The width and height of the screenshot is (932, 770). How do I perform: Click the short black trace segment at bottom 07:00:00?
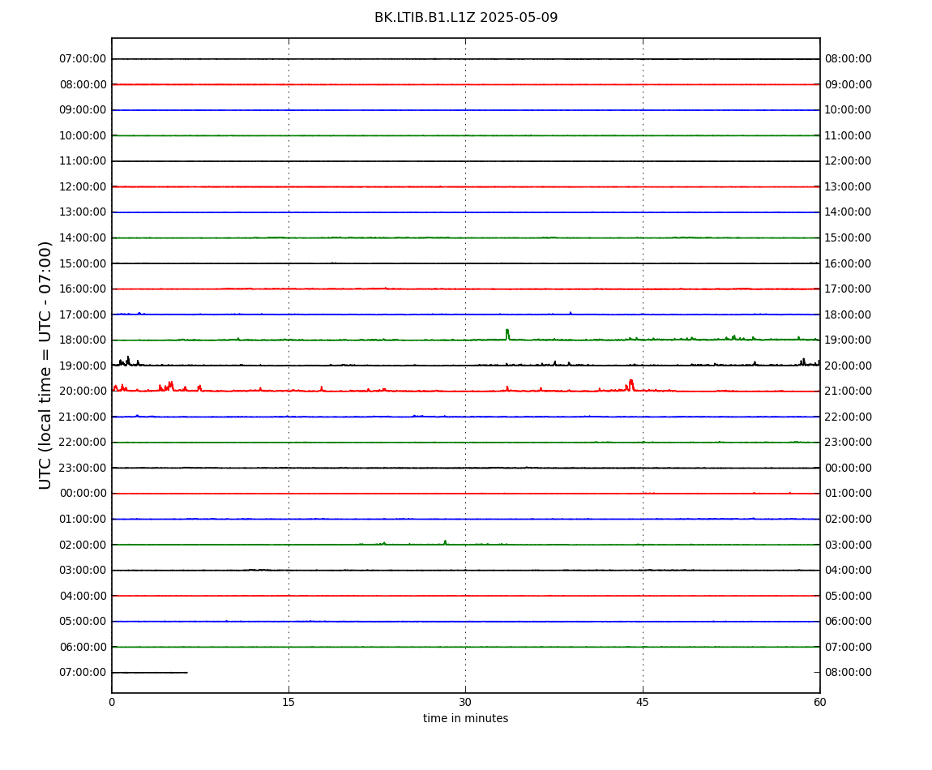[x=150, y=673]
